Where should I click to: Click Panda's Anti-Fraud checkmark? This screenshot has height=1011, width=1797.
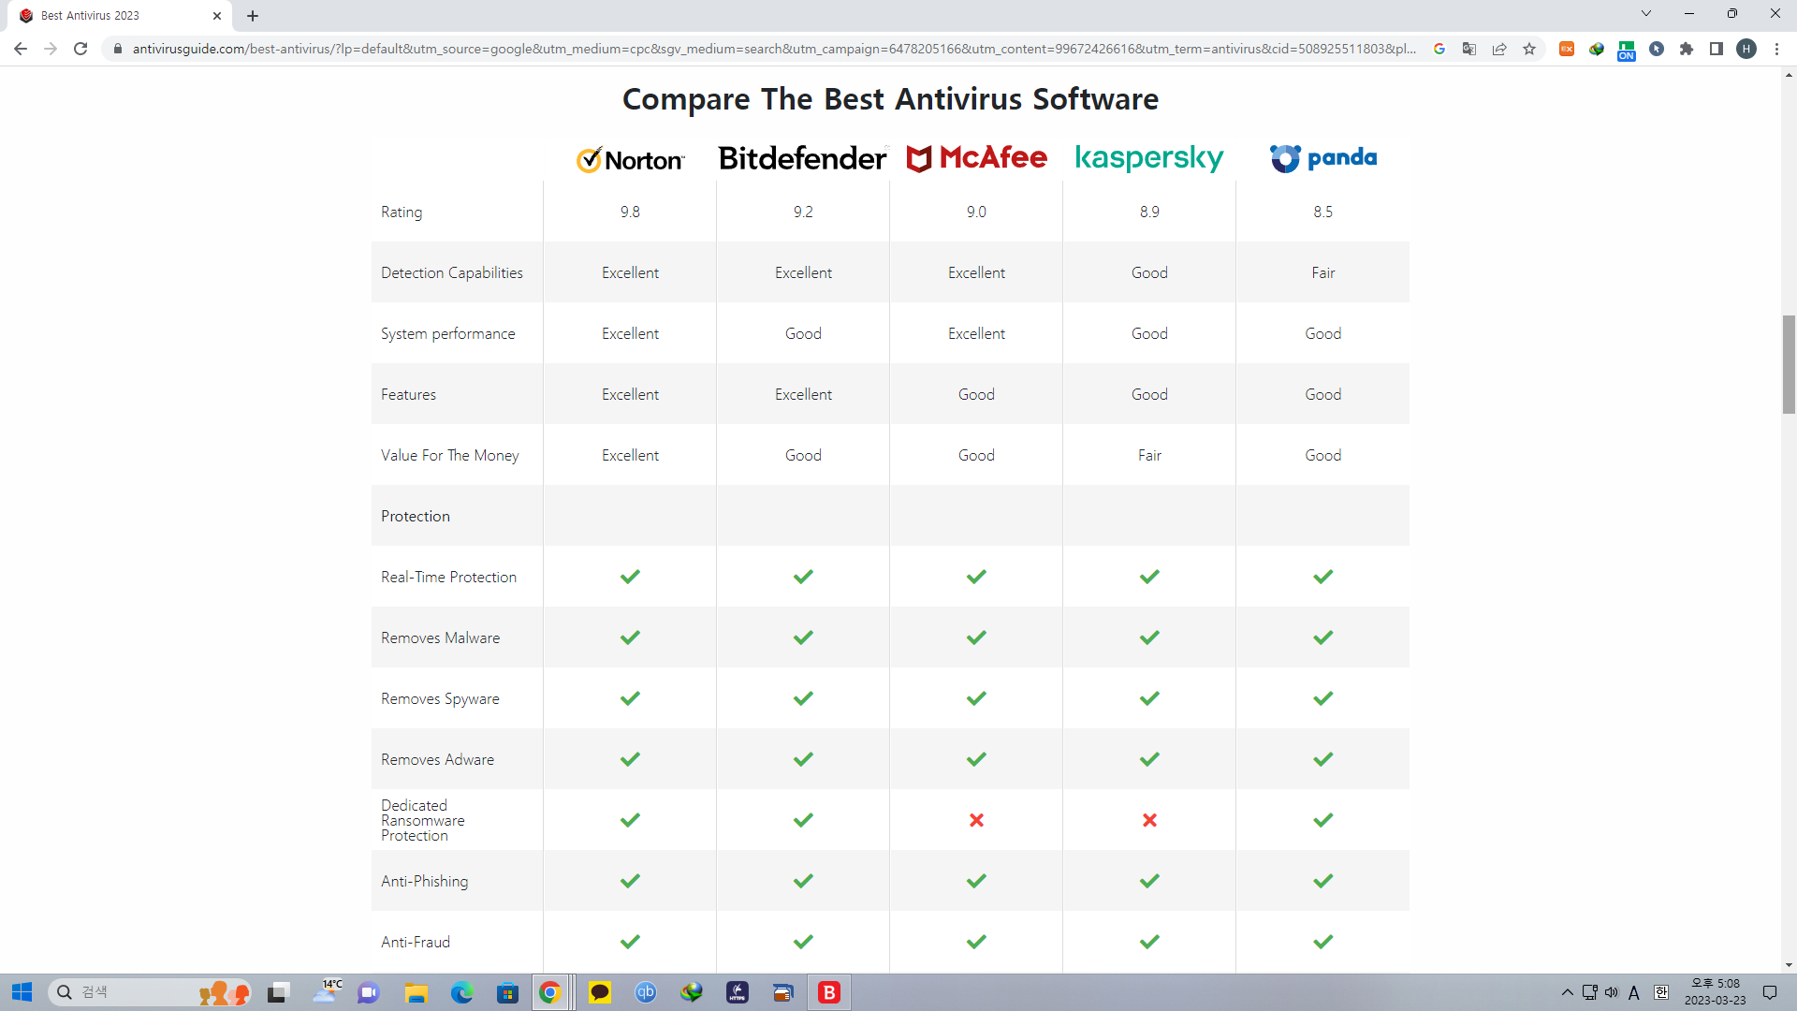1322,942
